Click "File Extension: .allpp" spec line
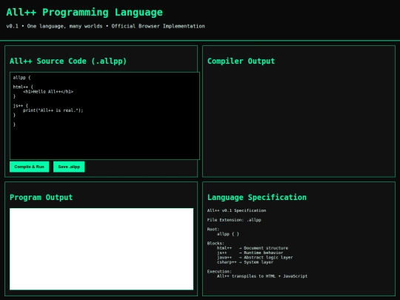The height and width of the screenshot is (300, 400). 234,220
